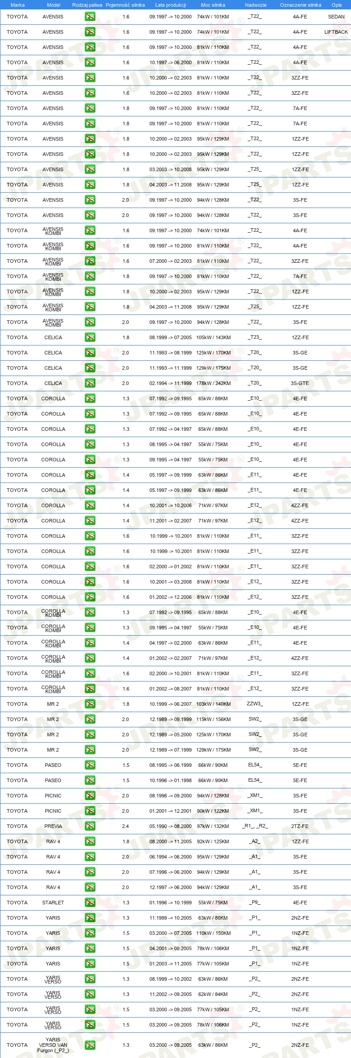Click the '62kW / 84KM' power cell

coord(213,994)
